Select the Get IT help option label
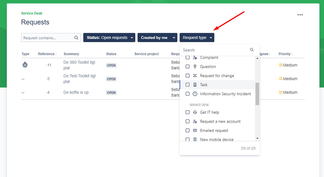This screenshot has width=324, height=177. pyautogui.click(x=210, y=112)
